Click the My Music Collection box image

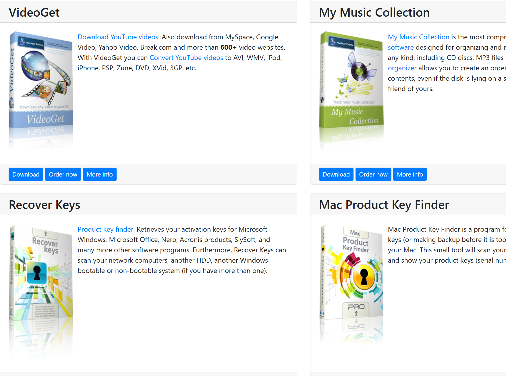pos(351,90)
